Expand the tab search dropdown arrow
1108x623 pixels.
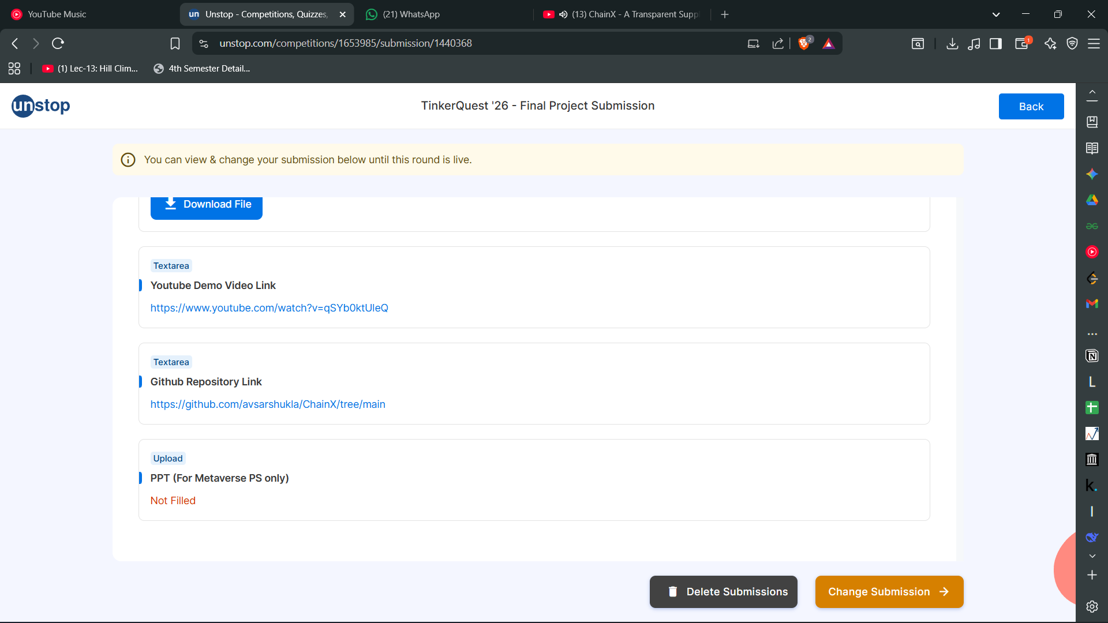click(995, 14)
